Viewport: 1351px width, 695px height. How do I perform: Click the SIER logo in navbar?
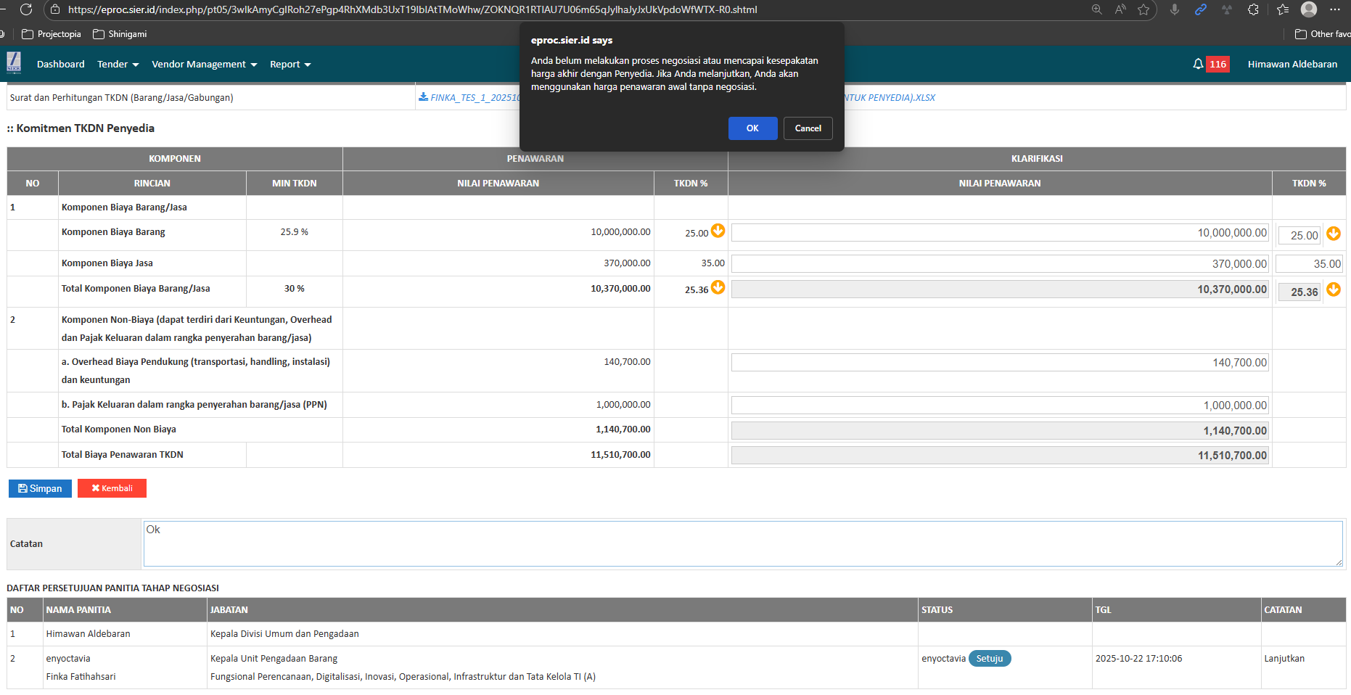point(14,63)
